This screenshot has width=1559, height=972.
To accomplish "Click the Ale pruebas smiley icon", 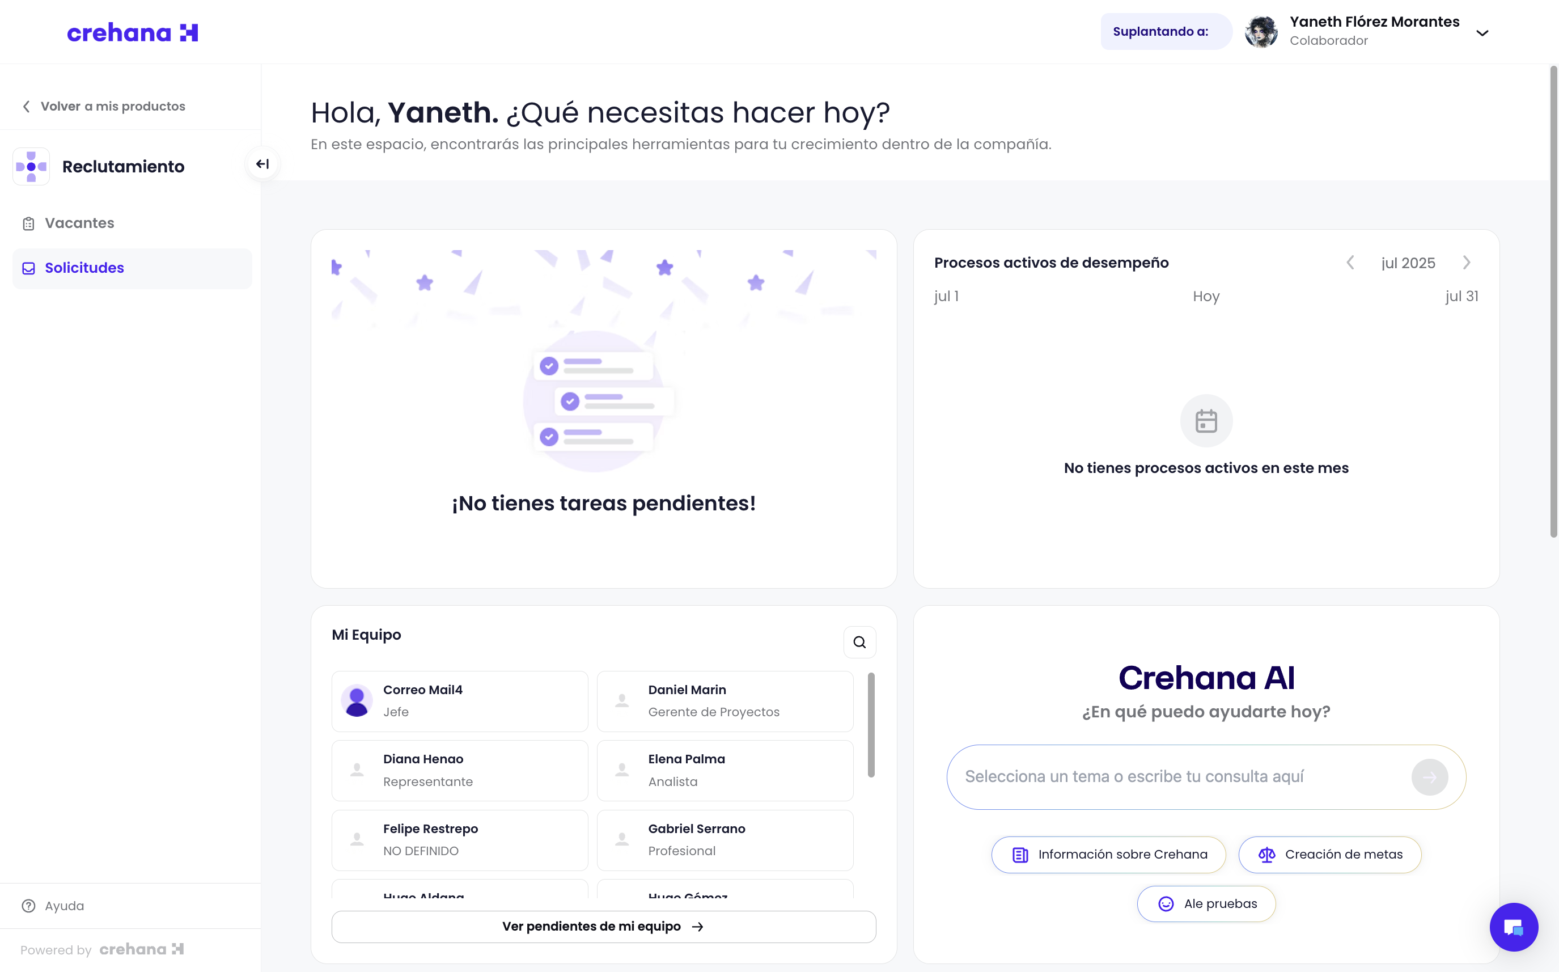I will (1166, 905).
